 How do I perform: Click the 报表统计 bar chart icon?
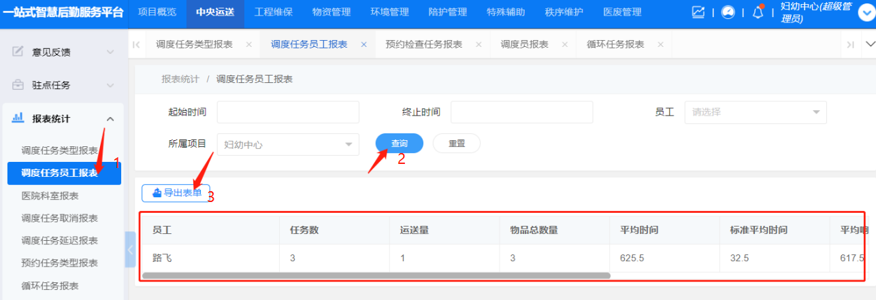18,118
